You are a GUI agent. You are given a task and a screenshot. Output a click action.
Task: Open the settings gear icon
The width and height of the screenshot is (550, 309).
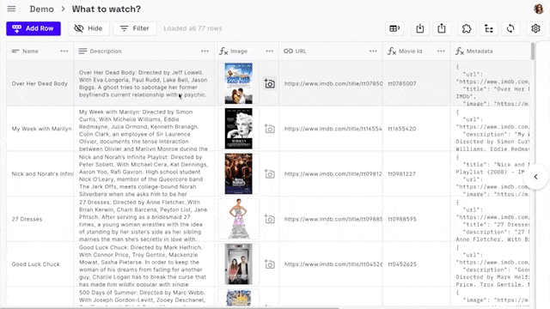point(535,28)
